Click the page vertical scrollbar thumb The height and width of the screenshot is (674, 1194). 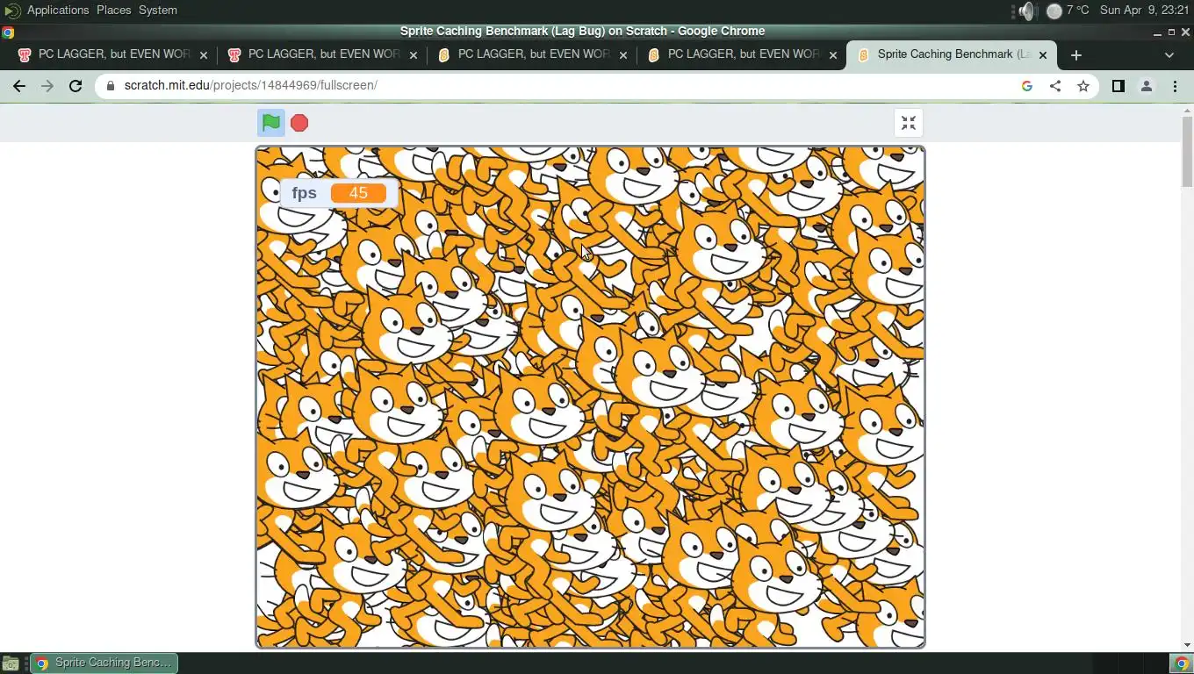click(1187, 151)
